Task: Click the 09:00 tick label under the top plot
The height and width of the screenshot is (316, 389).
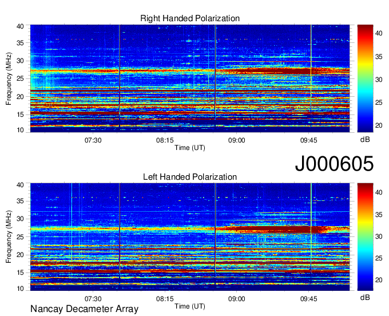Action: (236, 140)
